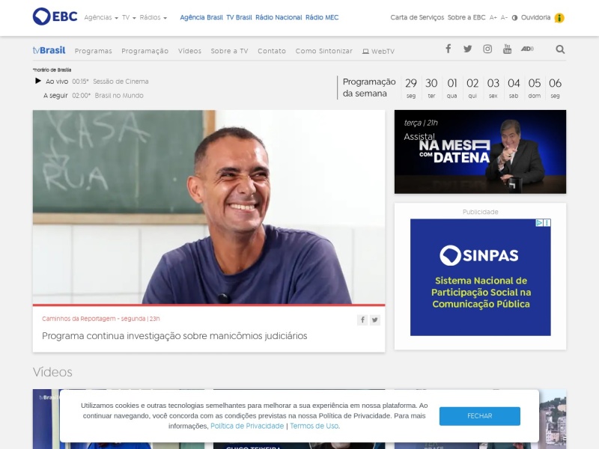Viewport: 599px width, 449px height.
Task: Select schedule day 03 sex
Action: [x=493, y=88]
